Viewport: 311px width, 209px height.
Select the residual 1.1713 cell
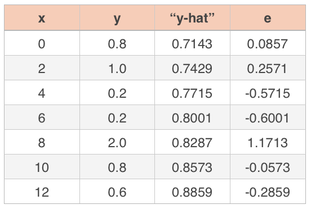click(x=268, y=142)
